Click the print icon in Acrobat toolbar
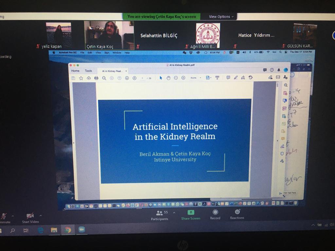The height and width of the screenshot is (251, 335). point(96,78)
